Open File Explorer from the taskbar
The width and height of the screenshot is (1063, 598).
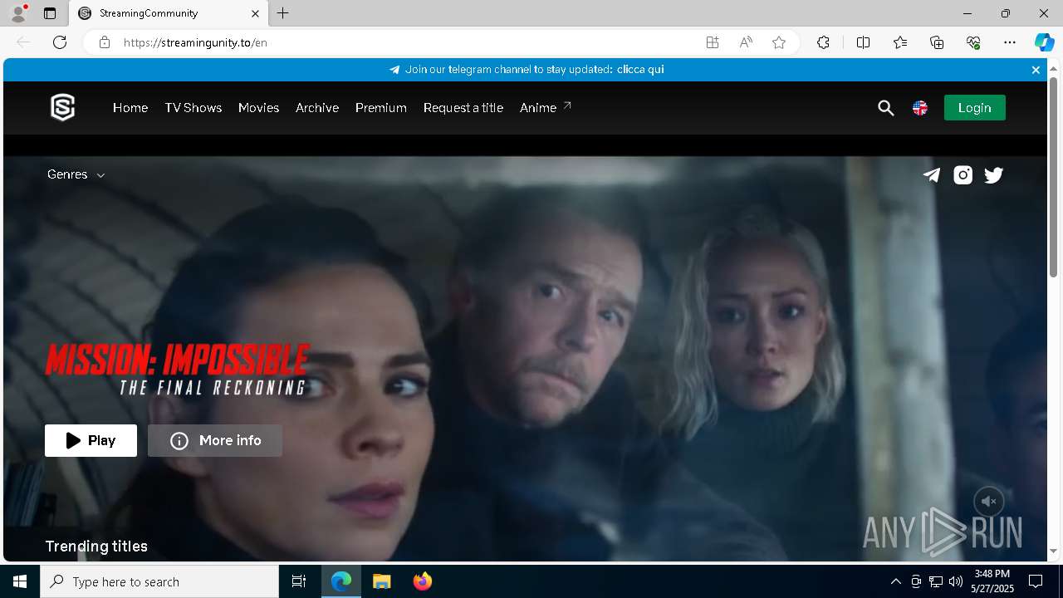click(x=381, y=581)
